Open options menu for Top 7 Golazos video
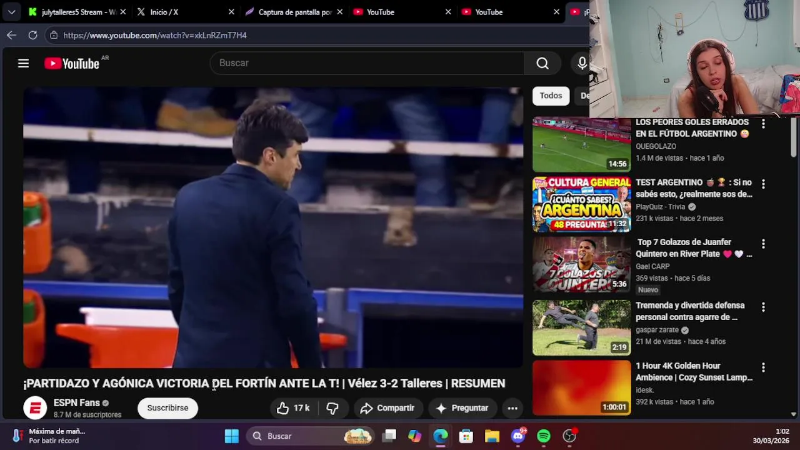 [763, 244]
